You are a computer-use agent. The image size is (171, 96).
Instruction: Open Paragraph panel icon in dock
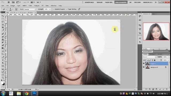(x=140, y=42)
